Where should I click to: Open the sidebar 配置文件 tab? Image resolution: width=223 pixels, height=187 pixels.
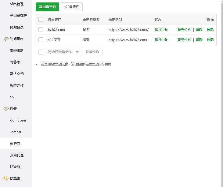point(16,85)
